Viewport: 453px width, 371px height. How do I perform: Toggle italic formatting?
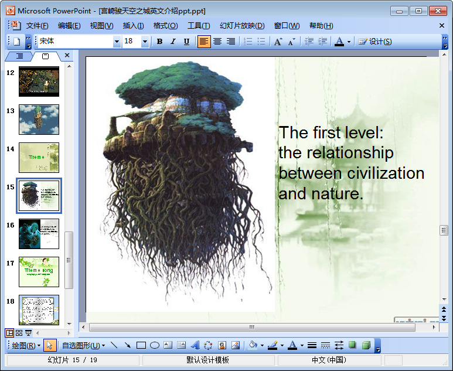[173, 42]
